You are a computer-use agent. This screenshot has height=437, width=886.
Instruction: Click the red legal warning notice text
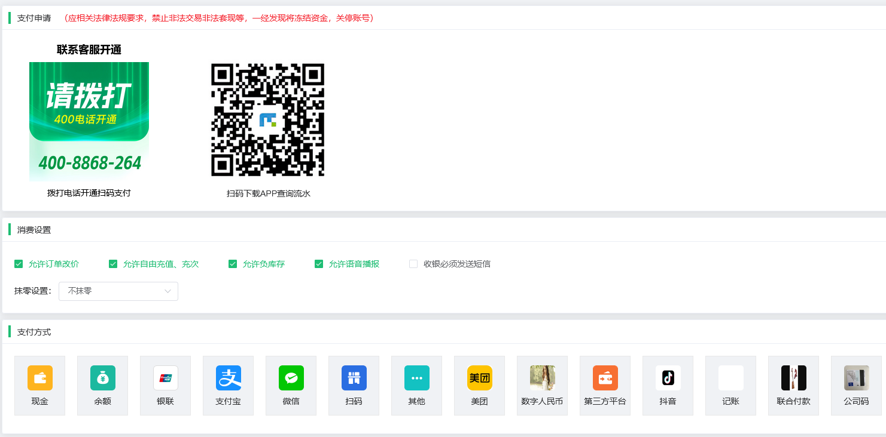click(x=218, y=18)
